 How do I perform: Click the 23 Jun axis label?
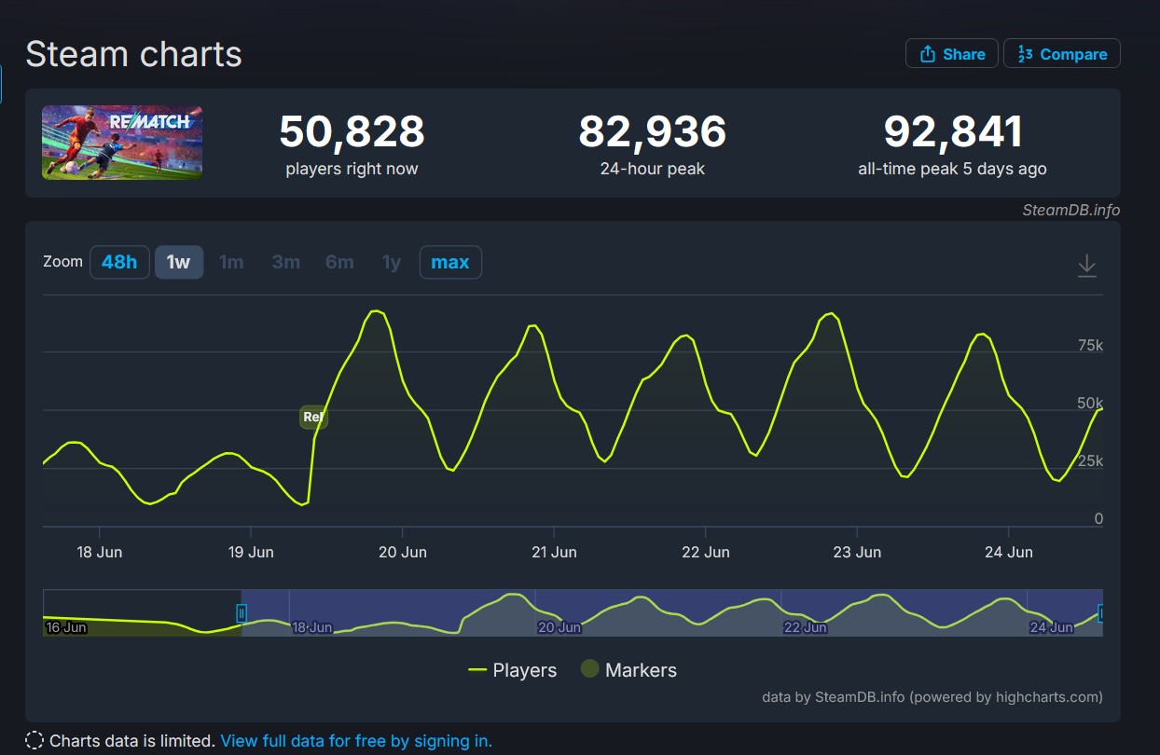click(857, 552)
